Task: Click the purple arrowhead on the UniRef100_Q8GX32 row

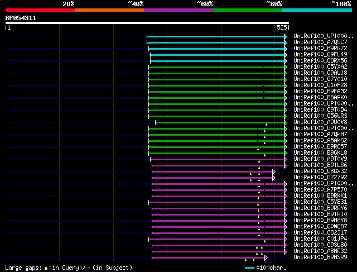Action: point(274,171)
